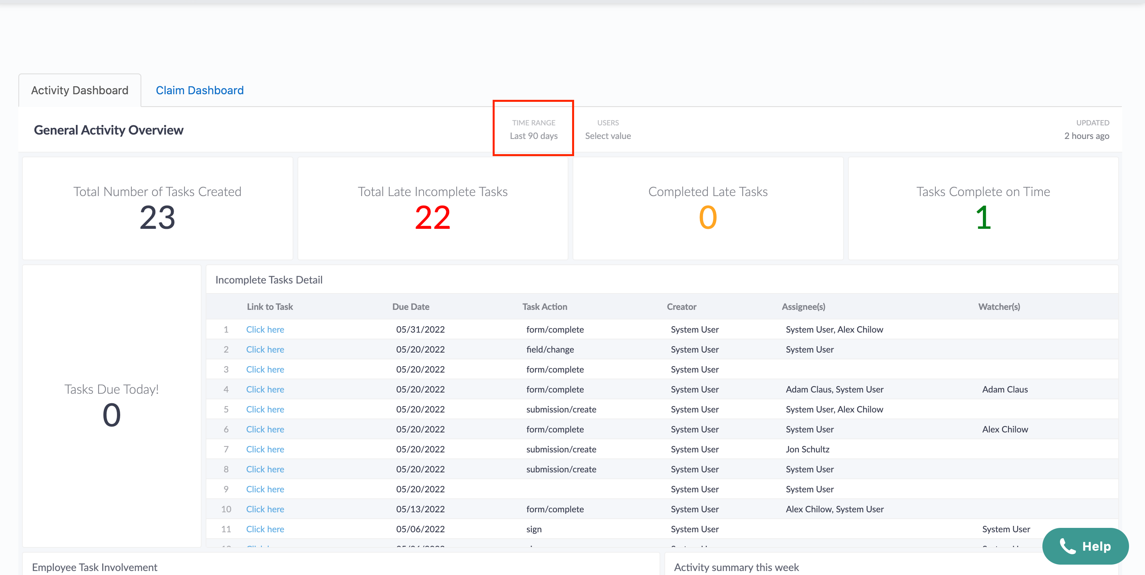This screenshot has height=575, width=1145.
Task: Open the Activity Dashboard tab
Action: (x=79, y=90)
